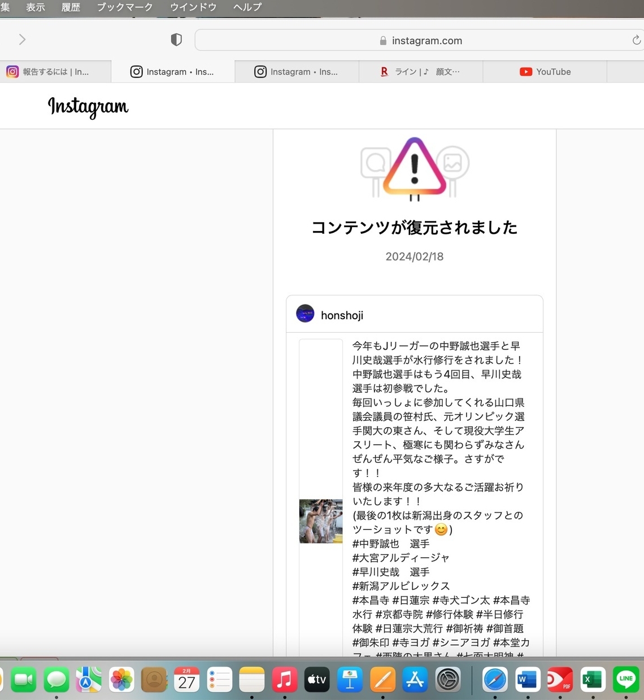Open the App Store in the Dock

(415, 680)
